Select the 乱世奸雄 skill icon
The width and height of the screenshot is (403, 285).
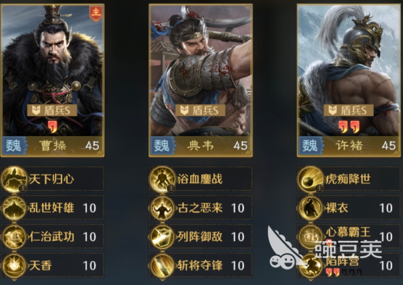click(14, 208)
